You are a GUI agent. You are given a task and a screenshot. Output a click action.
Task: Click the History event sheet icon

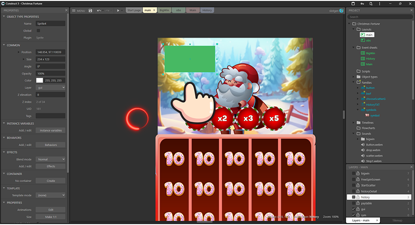(362, 59)
